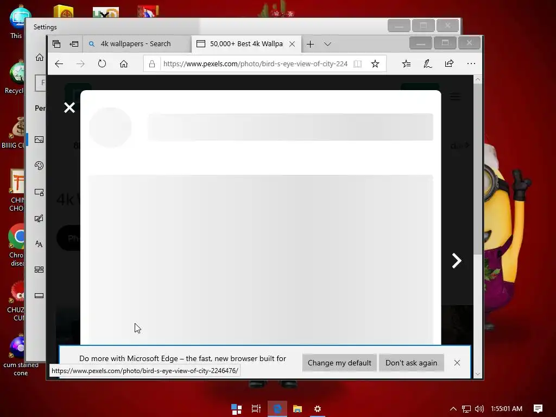
Task: Click the forward navigation arrow in Edge
Action: point(80,64)
